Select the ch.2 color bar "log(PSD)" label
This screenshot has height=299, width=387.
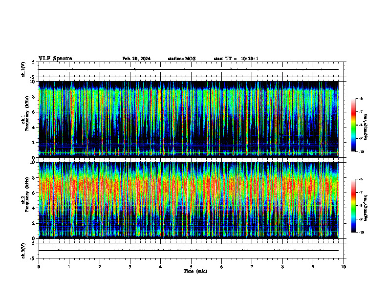point(365,208)
